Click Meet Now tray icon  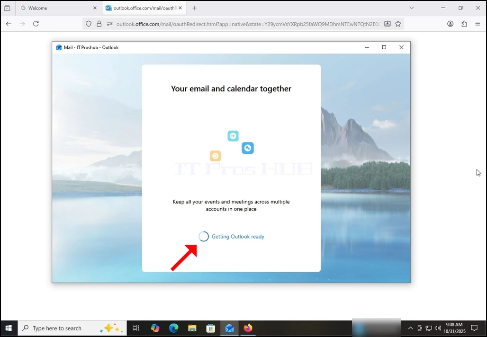[420, 328]
